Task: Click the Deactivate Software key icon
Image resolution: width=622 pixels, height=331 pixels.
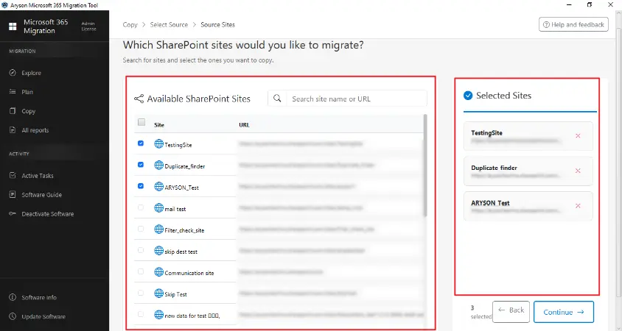Action: click(13, 214)
